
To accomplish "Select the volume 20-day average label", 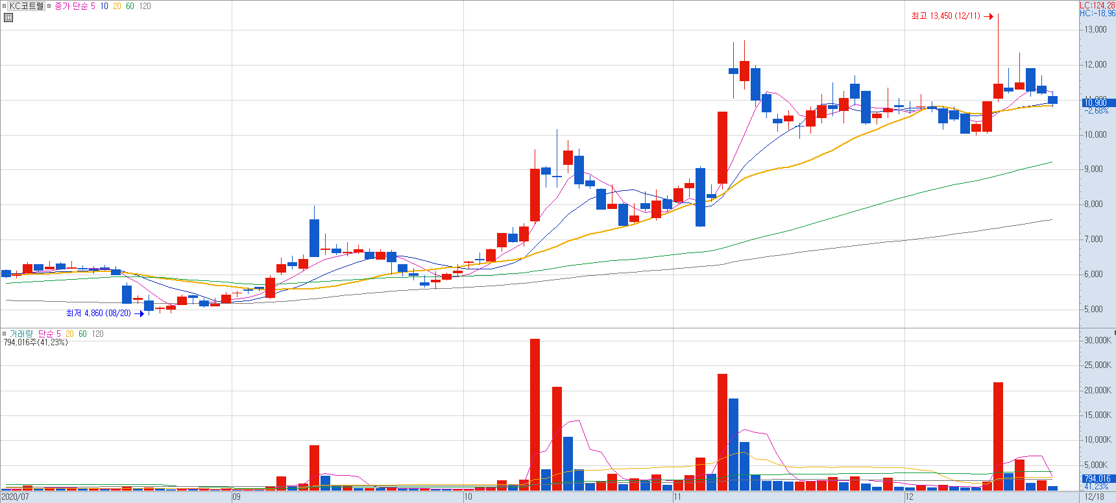I will pyautogui.click(x=69, y=334).
